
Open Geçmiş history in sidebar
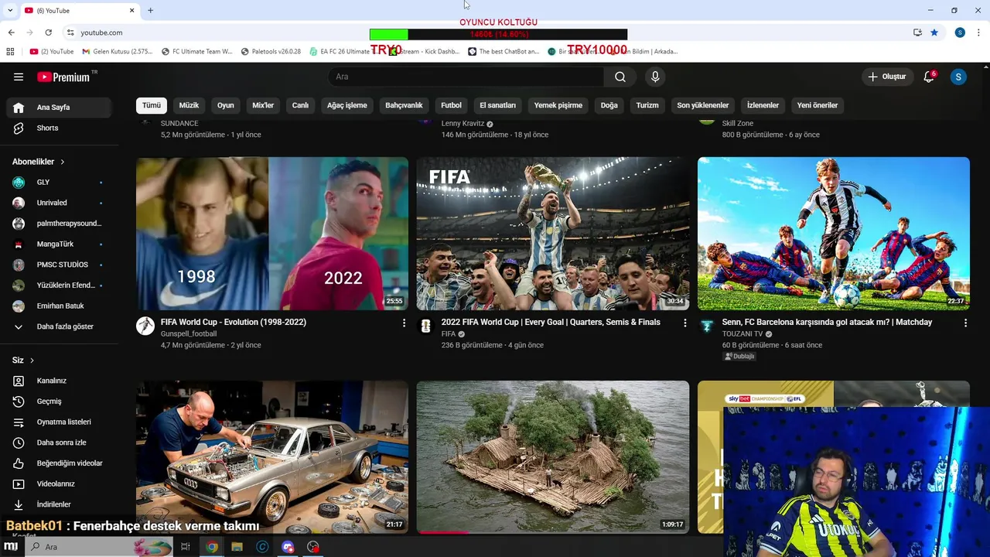[x=59, y=402]
